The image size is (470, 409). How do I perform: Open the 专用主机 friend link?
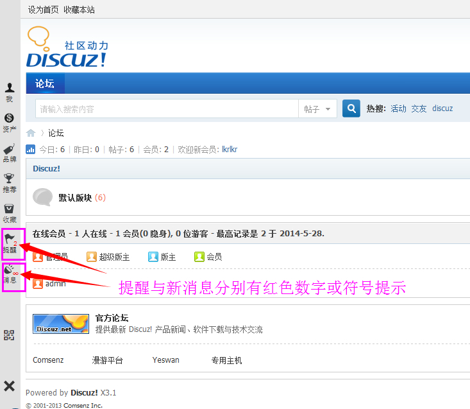[x=226, y=360]
